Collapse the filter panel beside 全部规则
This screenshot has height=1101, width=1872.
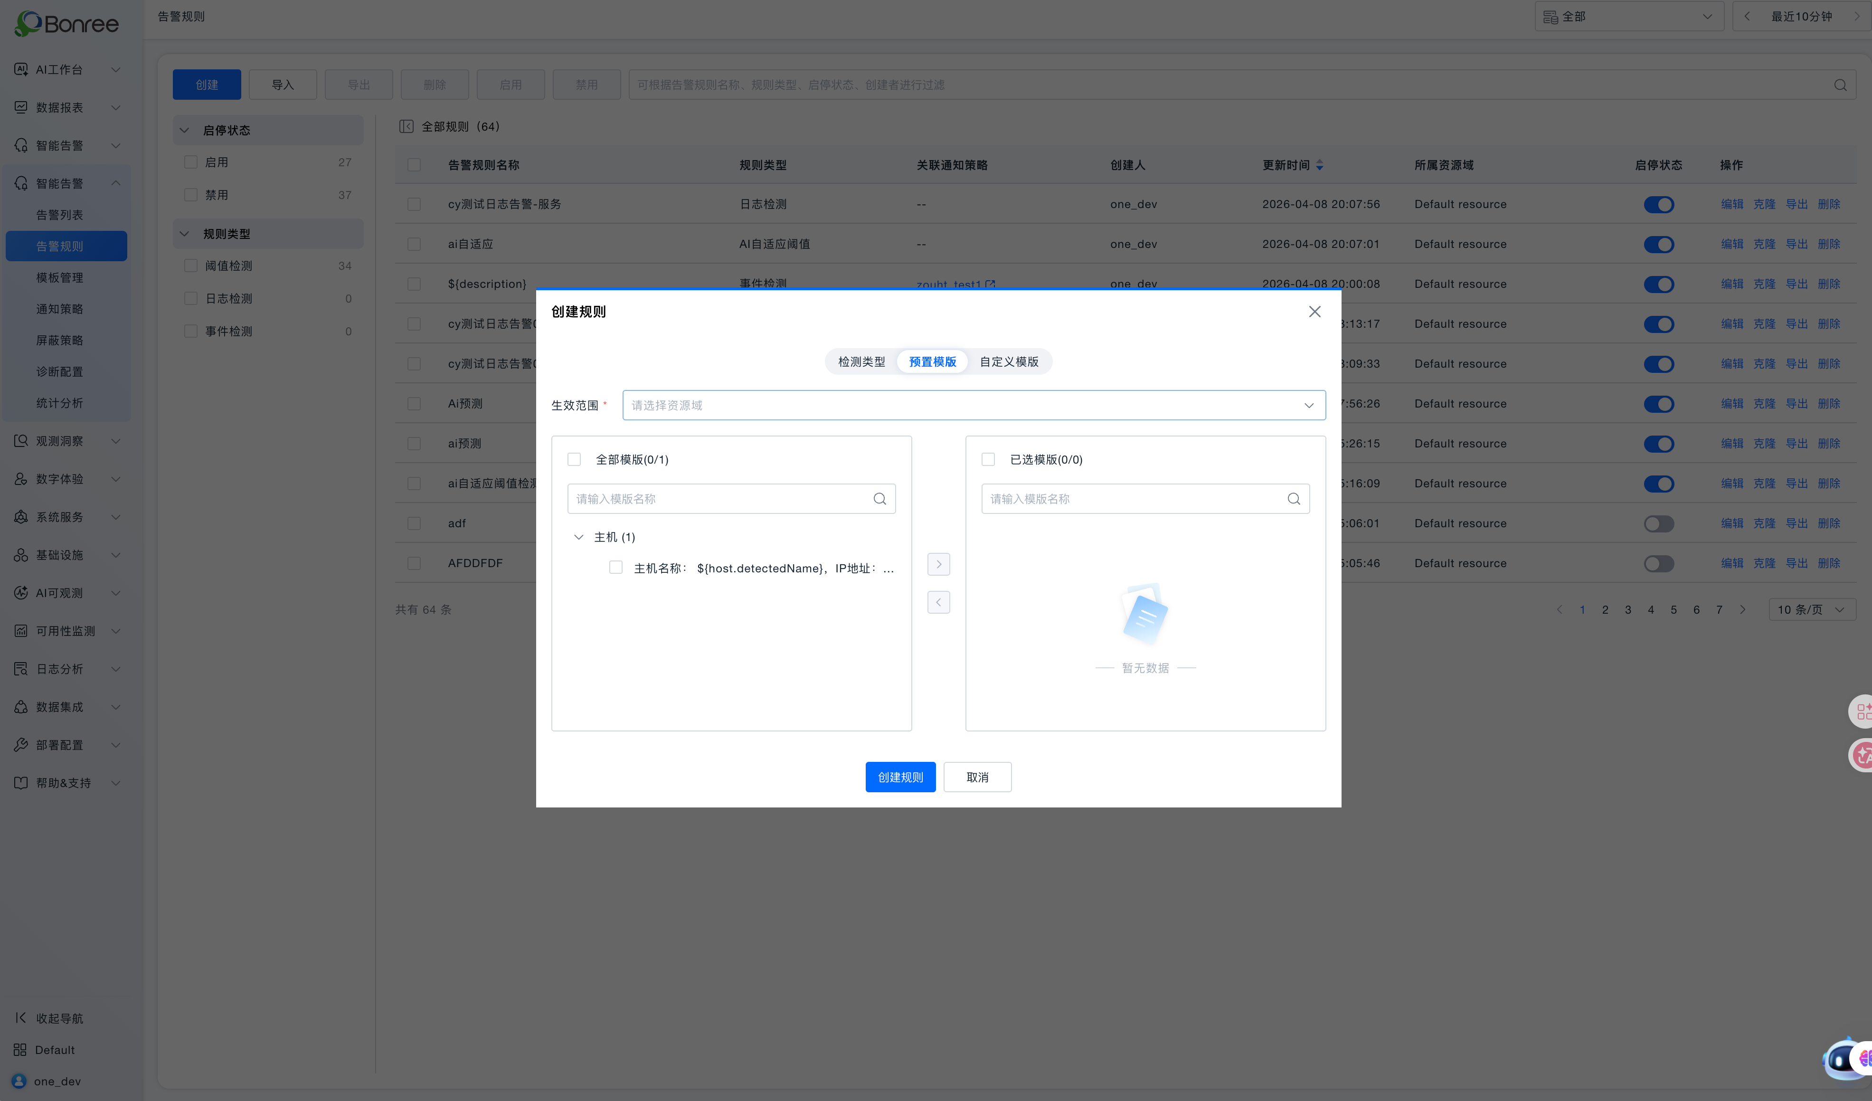point(407,126)
